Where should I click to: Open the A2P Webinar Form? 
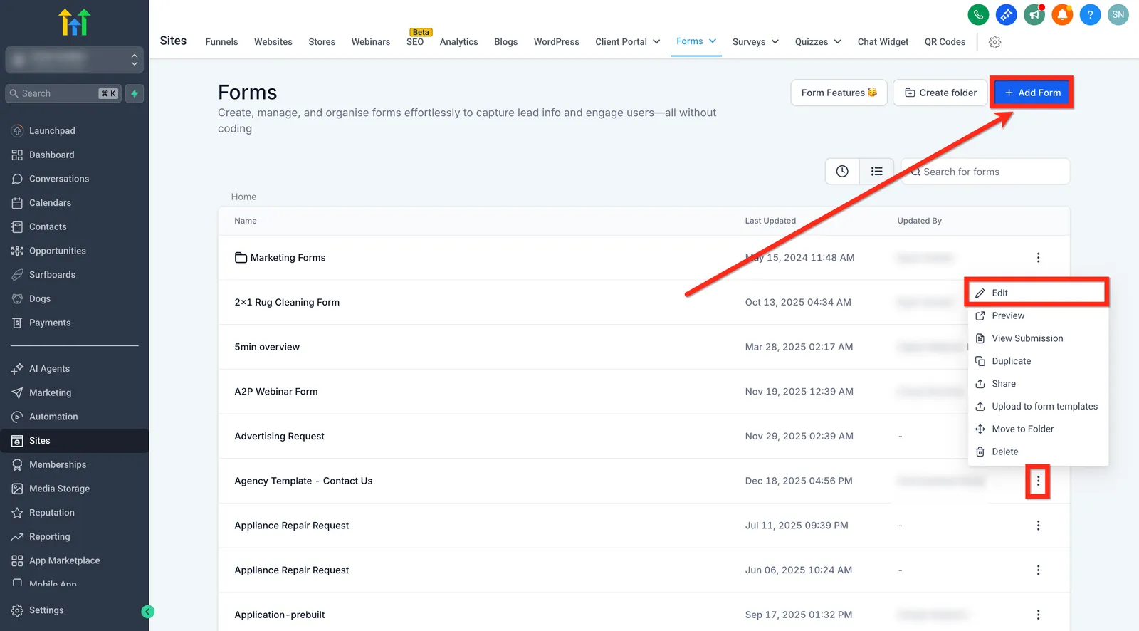(276, 392)
